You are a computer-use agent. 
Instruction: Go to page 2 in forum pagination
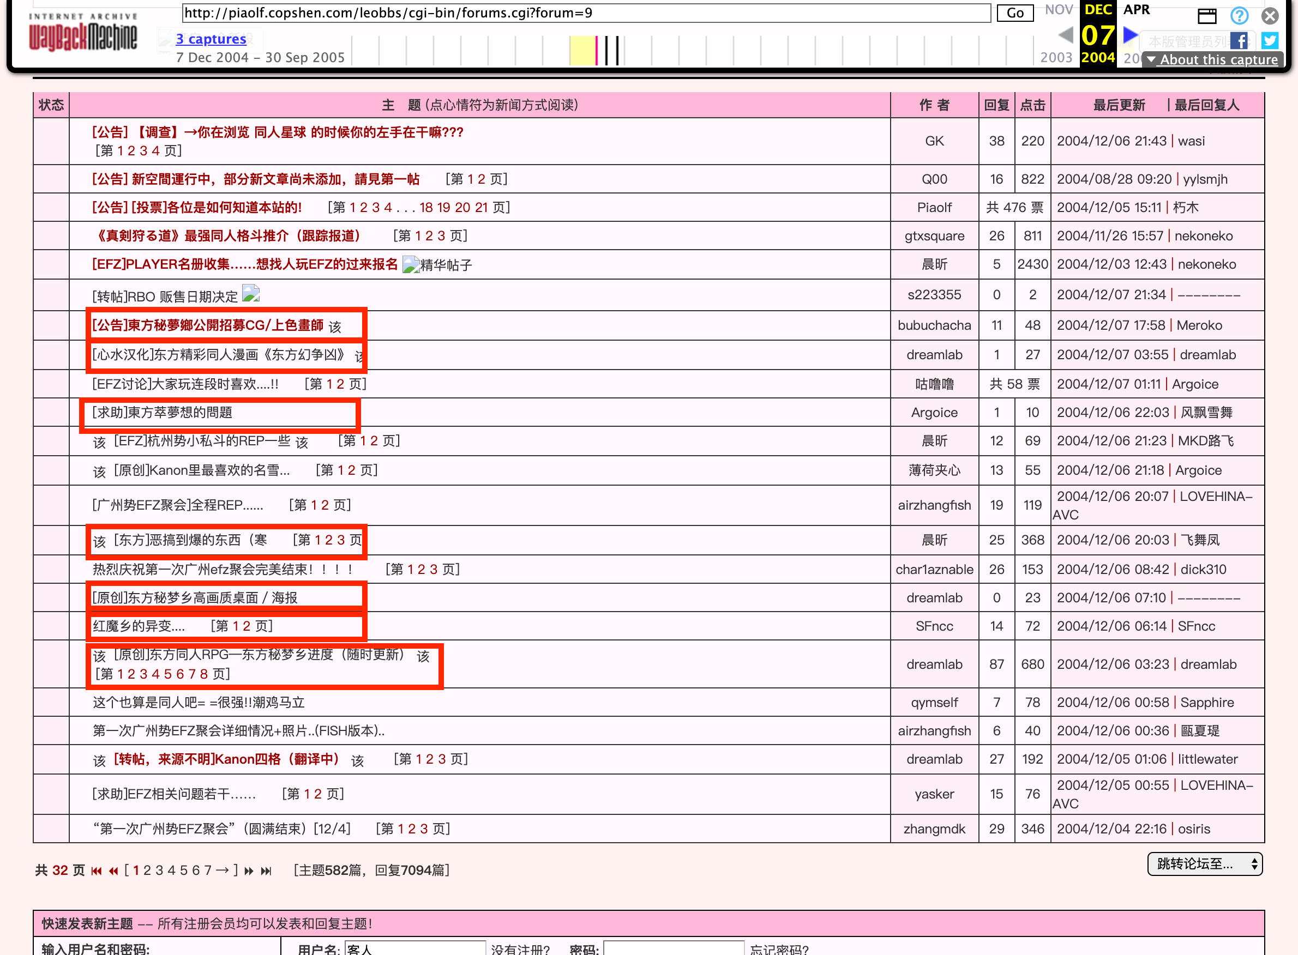[147, 871]
